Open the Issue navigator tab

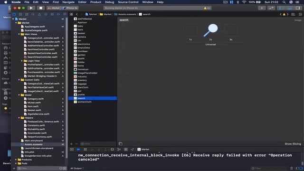[39, 14]
